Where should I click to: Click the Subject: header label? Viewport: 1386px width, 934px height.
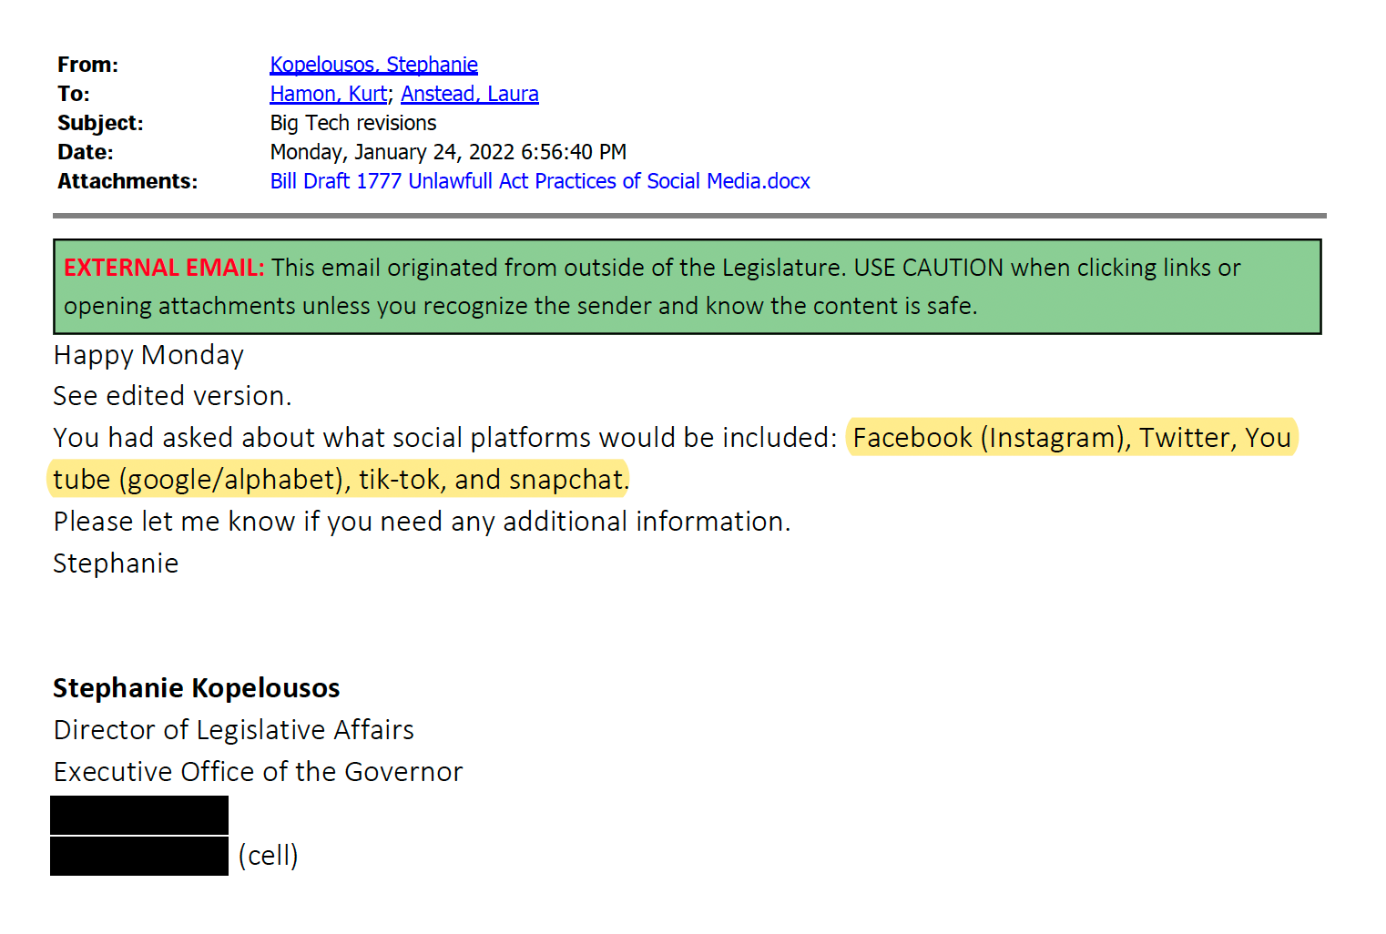[x=100, y=123]
